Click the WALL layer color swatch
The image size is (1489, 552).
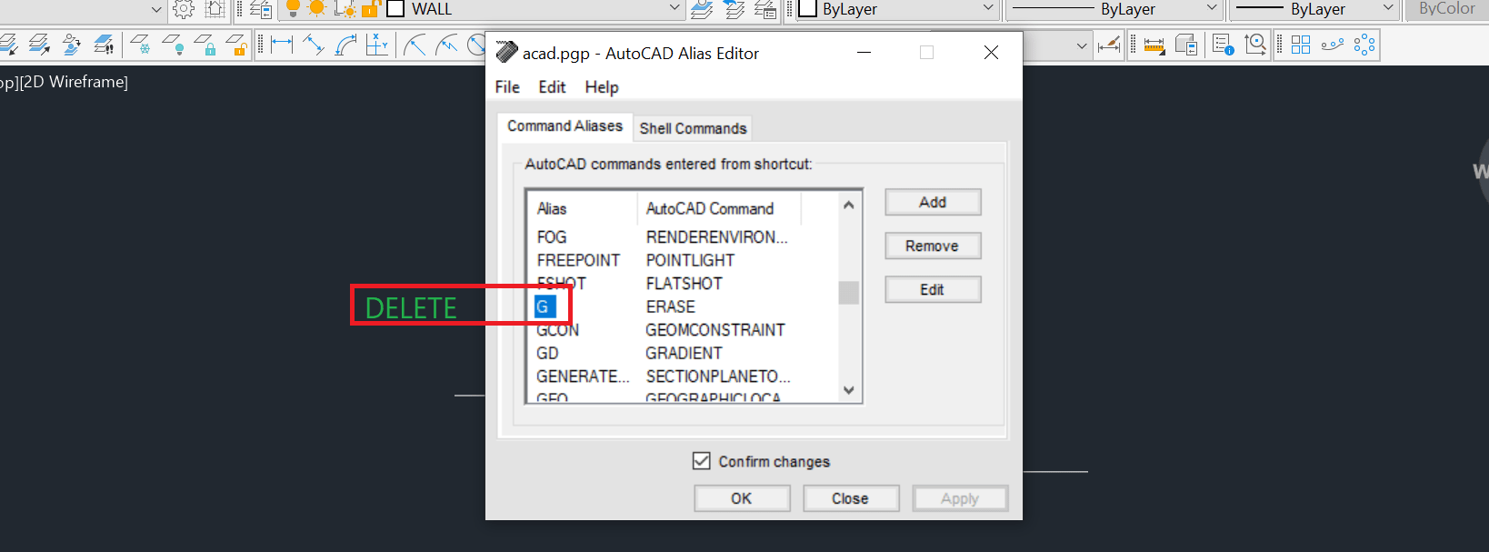point(395,9)
